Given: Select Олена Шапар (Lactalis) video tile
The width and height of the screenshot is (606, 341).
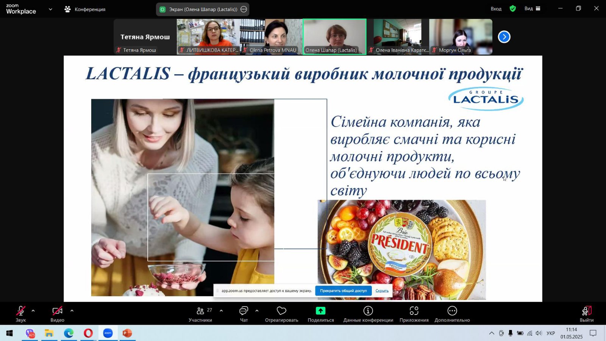Looking at the screenshot, I should [x=334, y=37].
